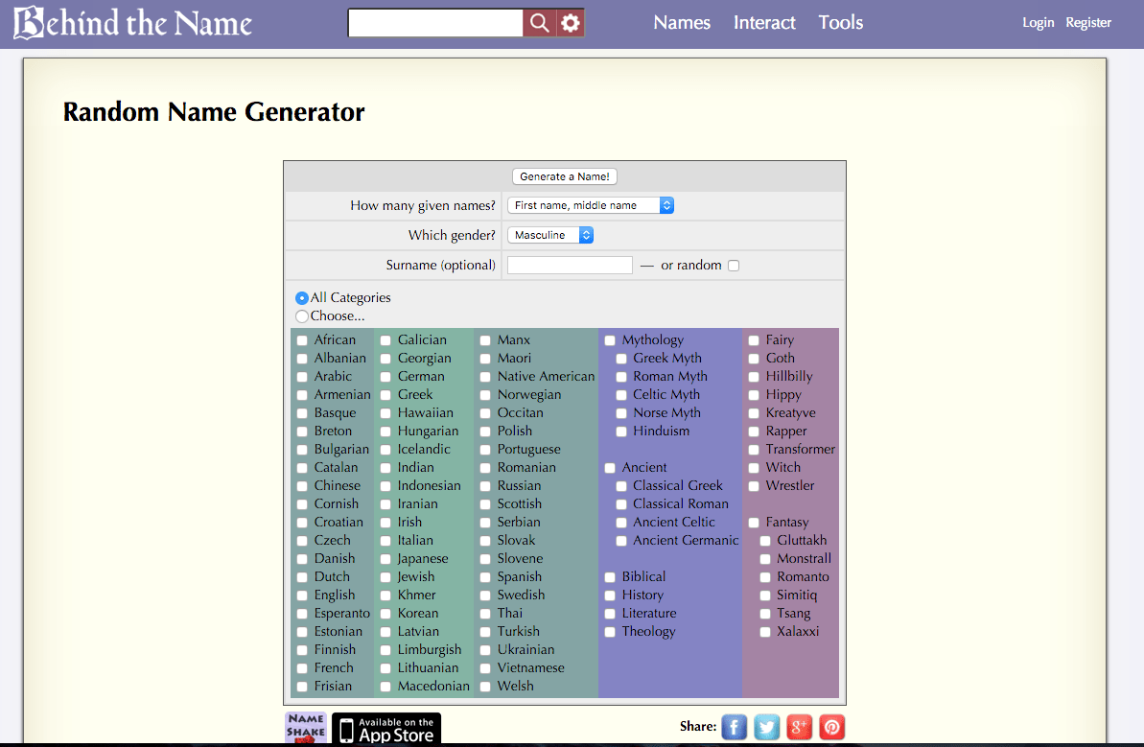Tick the Literature checkbox

click(x=610, y=615)
